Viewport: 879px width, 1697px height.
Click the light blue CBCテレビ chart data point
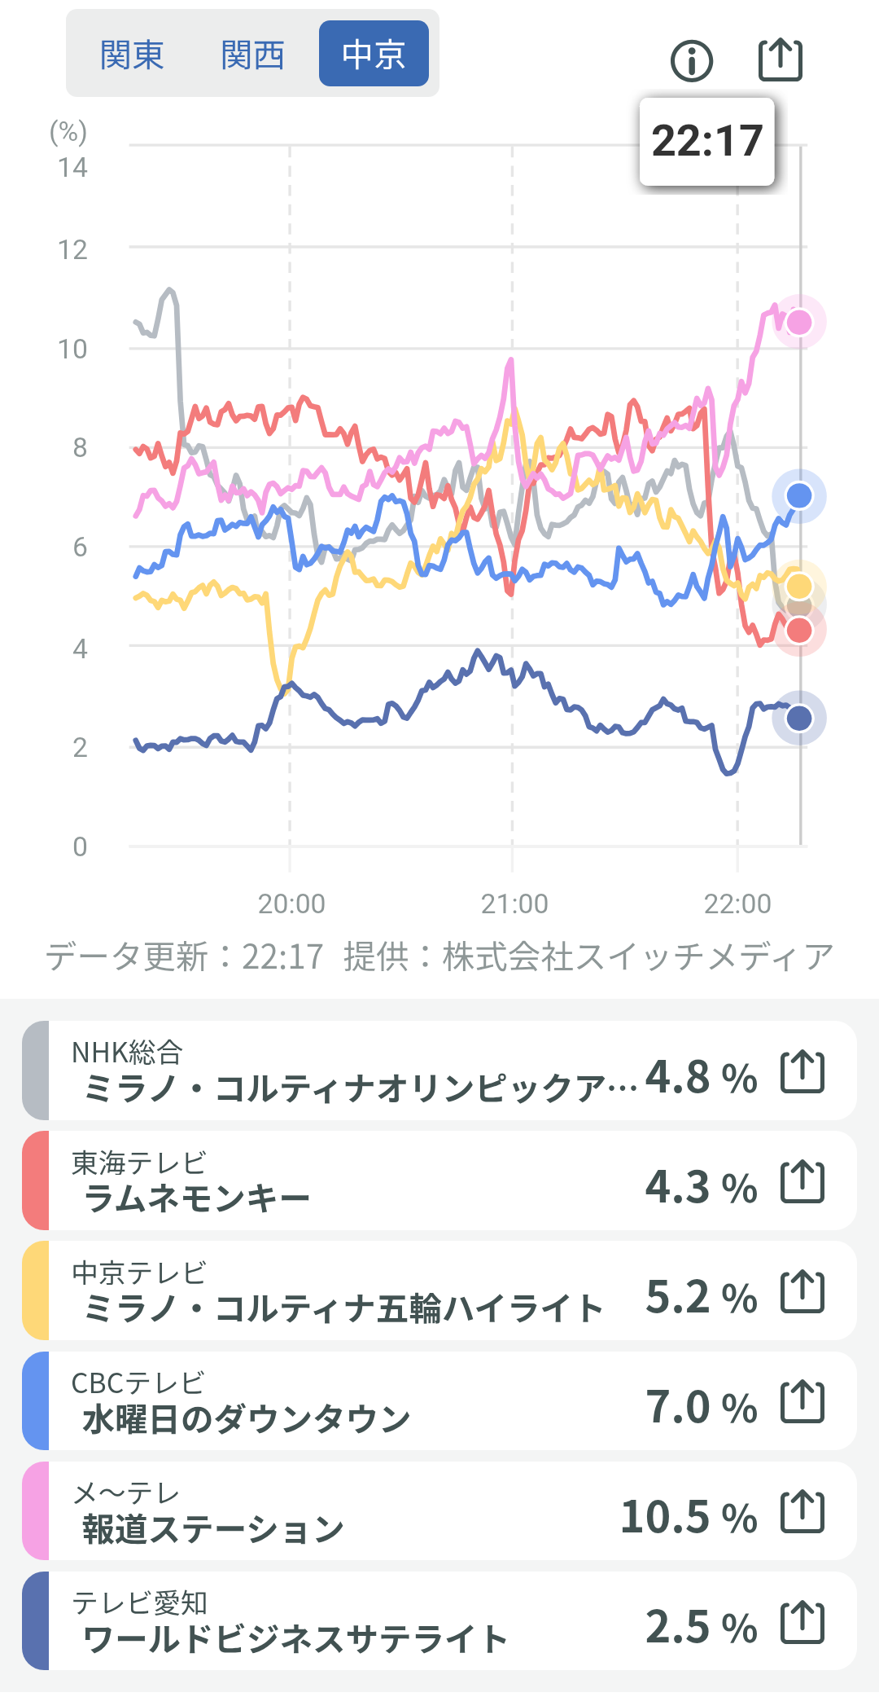(799, 495)
